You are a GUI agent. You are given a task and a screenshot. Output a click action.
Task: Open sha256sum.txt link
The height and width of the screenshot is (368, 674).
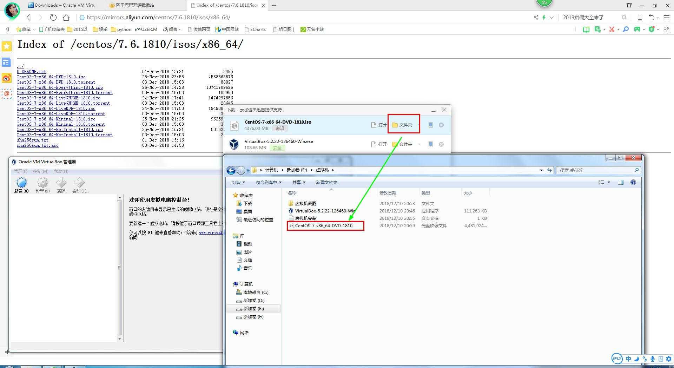32,140
